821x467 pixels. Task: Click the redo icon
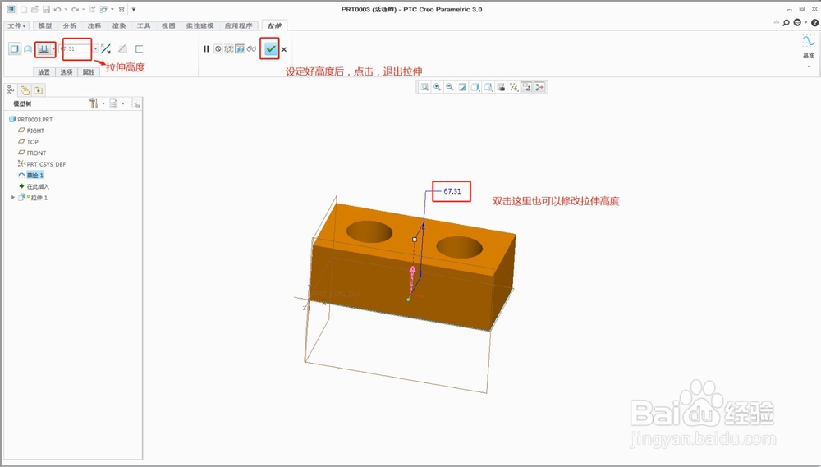pos(76,9)
